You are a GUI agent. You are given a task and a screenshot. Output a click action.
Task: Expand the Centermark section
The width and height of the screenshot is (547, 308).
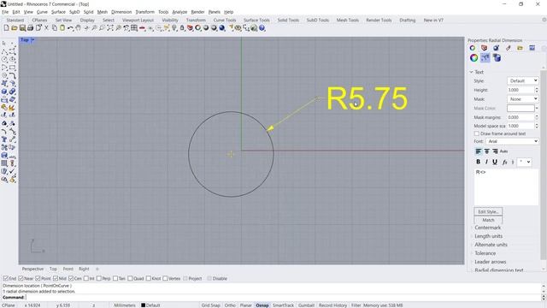pos(487,228)
